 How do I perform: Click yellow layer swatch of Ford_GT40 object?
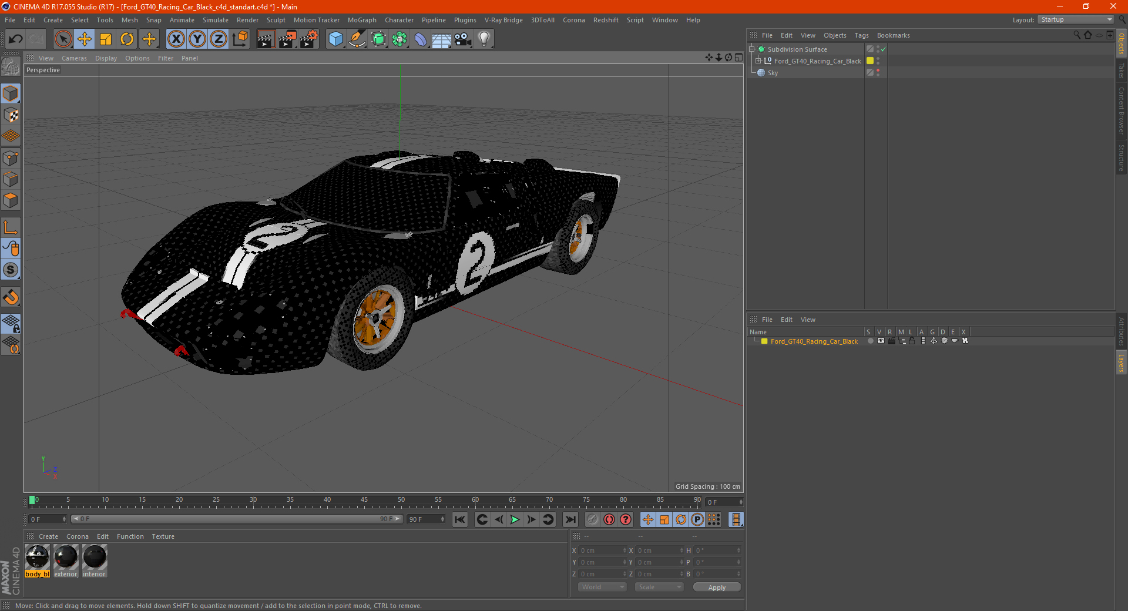pos(870,61)
